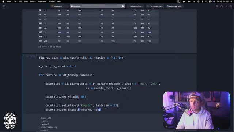Image resolution: width=234 pixels, height=132 pixels.
Task: Open the Edit menu
Action: pyautogui.click(x=20, y=1)
